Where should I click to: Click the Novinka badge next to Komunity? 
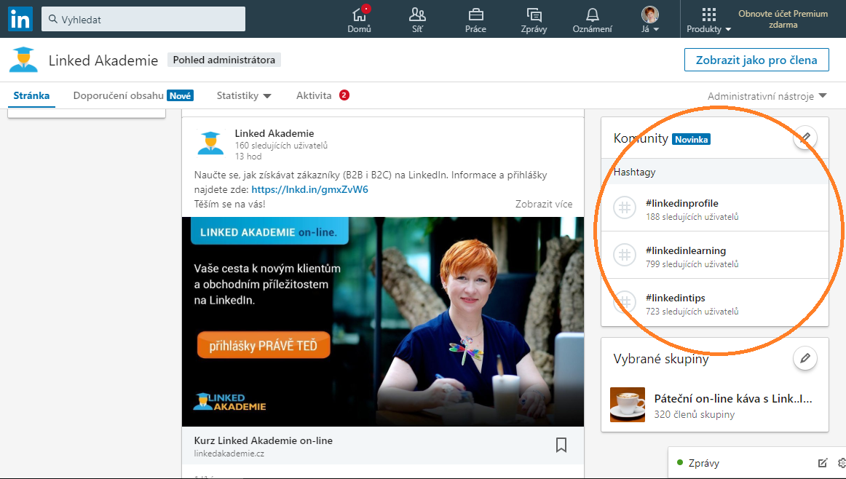pyautogui.click(x=691, y=139)
